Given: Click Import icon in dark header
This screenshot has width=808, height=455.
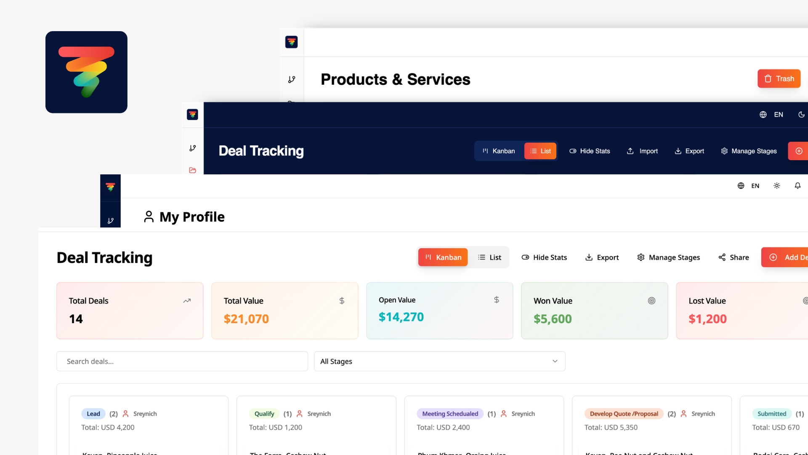Looking at the screenshot, I should (630, 151).
